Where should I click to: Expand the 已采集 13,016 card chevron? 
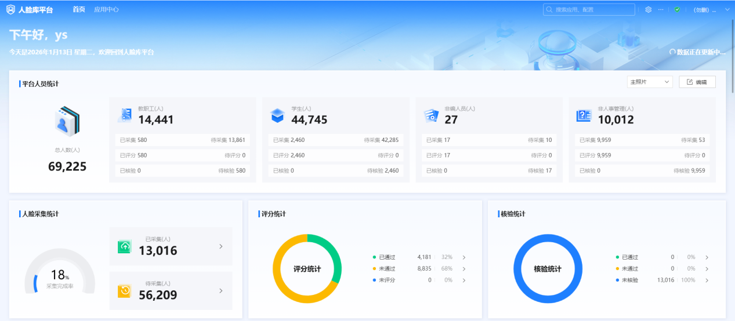pos(220,246)
